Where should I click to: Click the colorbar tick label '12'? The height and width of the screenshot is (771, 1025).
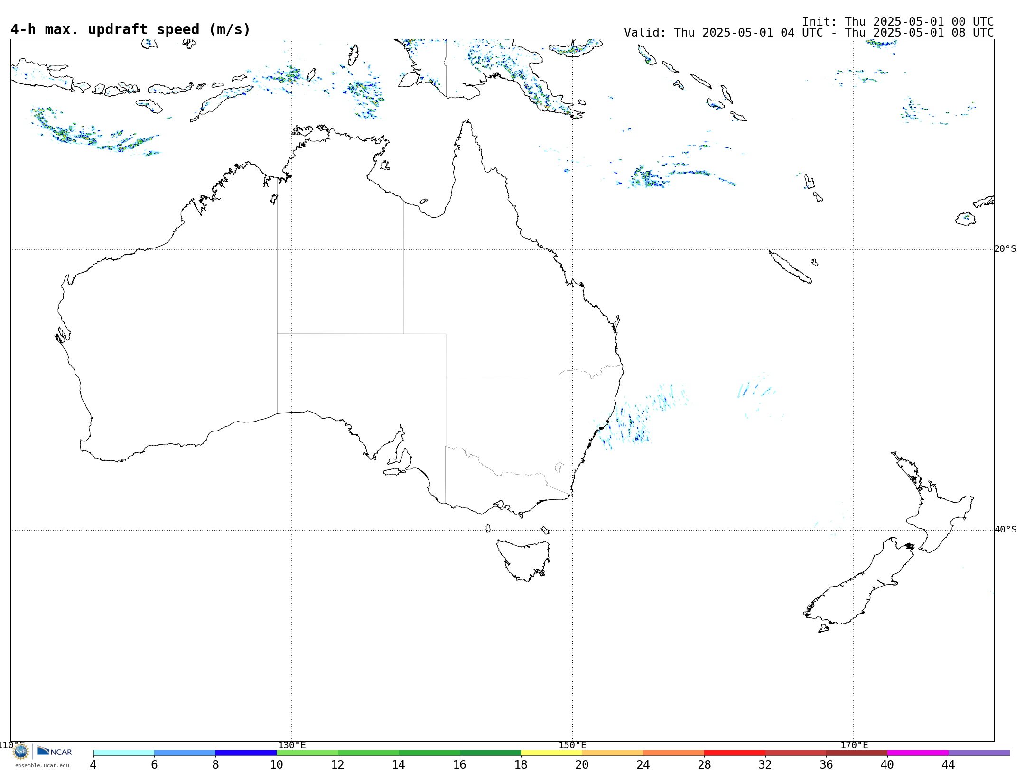[x=337, y=764]
